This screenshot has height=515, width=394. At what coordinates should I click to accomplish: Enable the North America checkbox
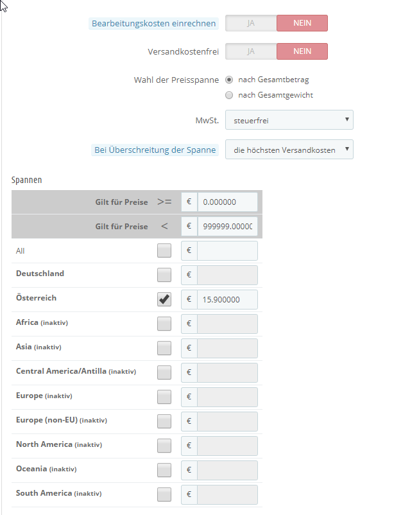(164, 446)
